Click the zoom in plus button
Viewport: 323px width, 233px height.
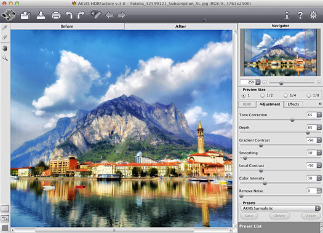319,82
